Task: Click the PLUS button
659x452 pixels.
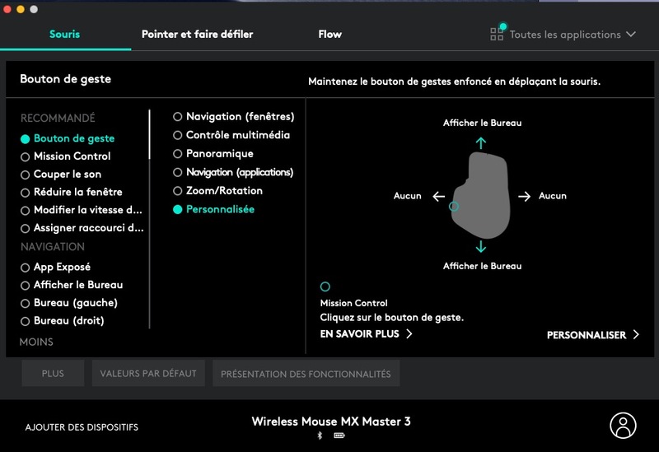Action: 53,374
